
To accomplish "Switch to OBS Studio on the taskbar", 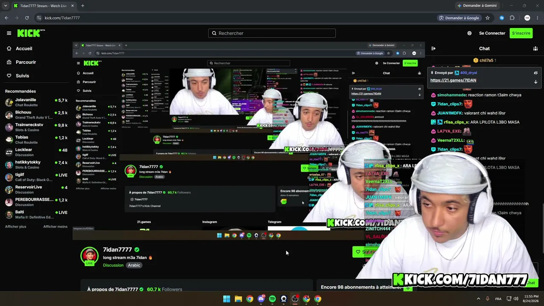I will (x=295, y=299).
